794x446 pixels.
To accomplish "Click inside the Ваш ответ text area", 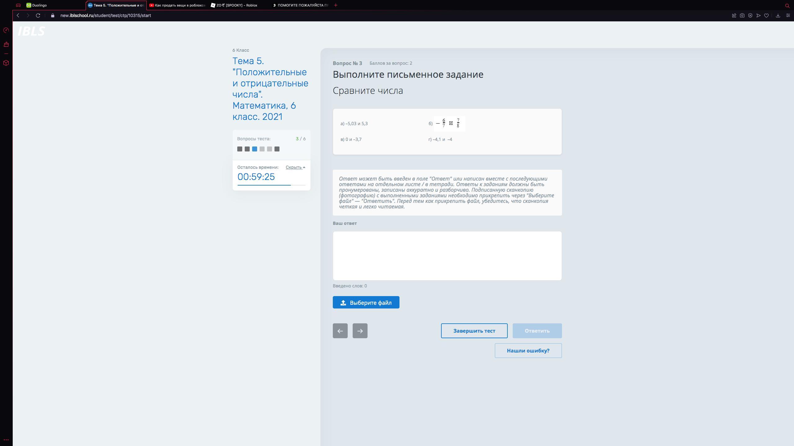I will point(447,256).
